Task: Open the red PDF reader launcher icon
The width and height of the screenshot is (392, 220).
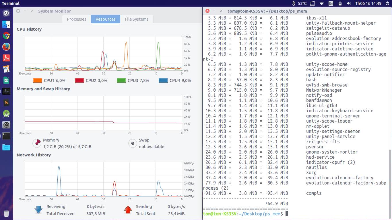Action: (x=6, y=58)
